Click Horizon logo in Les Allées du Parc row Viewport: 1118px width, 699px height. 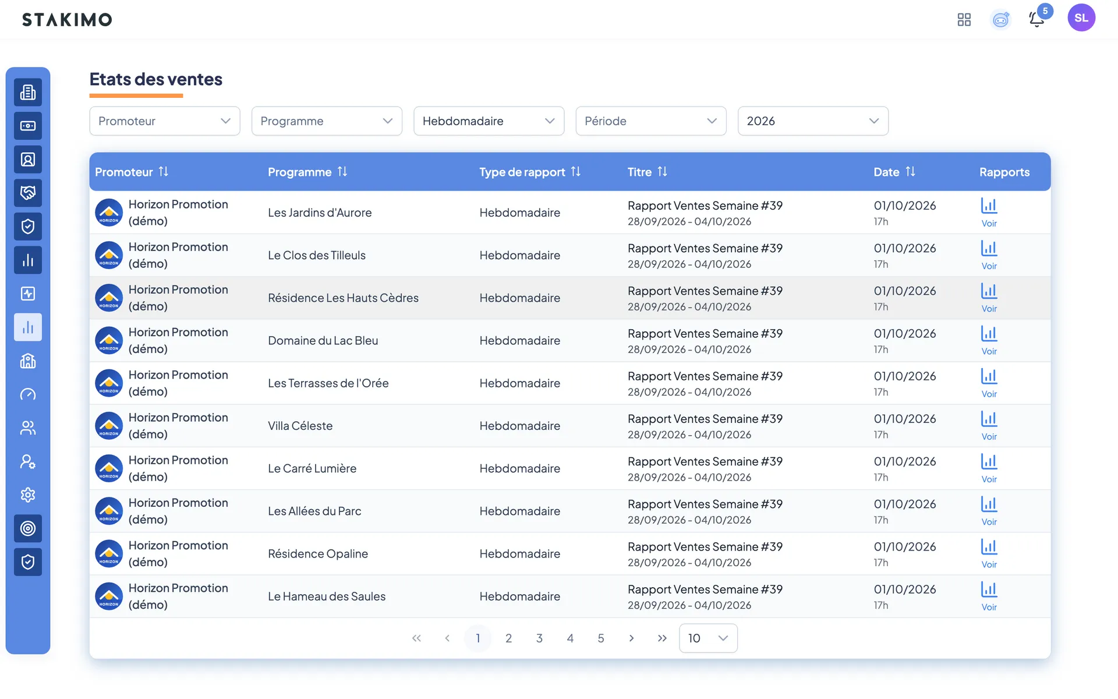point(109,511)
